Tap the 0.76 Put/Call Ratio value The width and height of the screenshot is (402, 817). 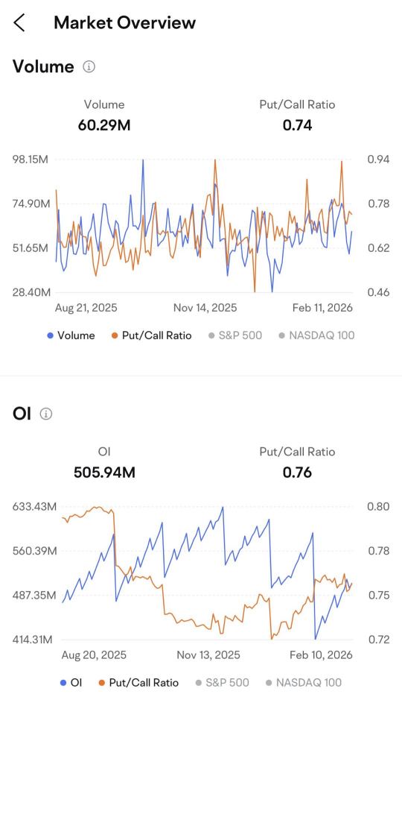(298, 473)
